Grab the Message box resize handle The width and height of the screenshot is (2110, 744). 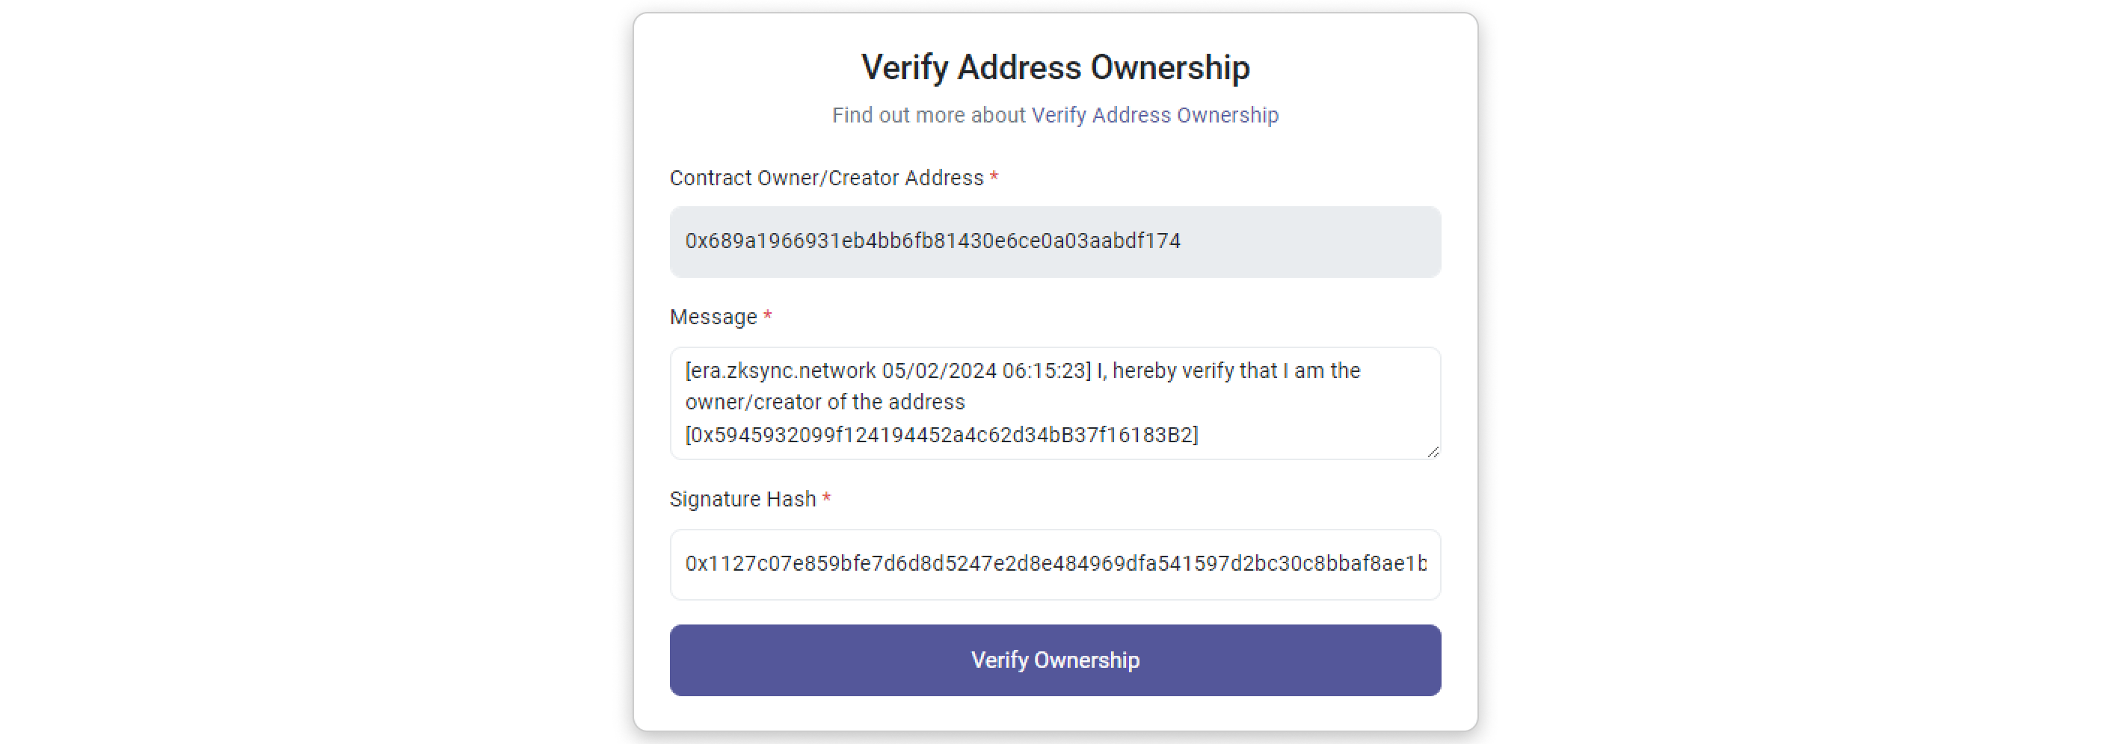pos(1433,452)
